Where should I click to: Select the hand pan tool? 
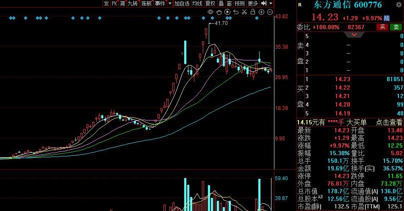coord(220,12)
